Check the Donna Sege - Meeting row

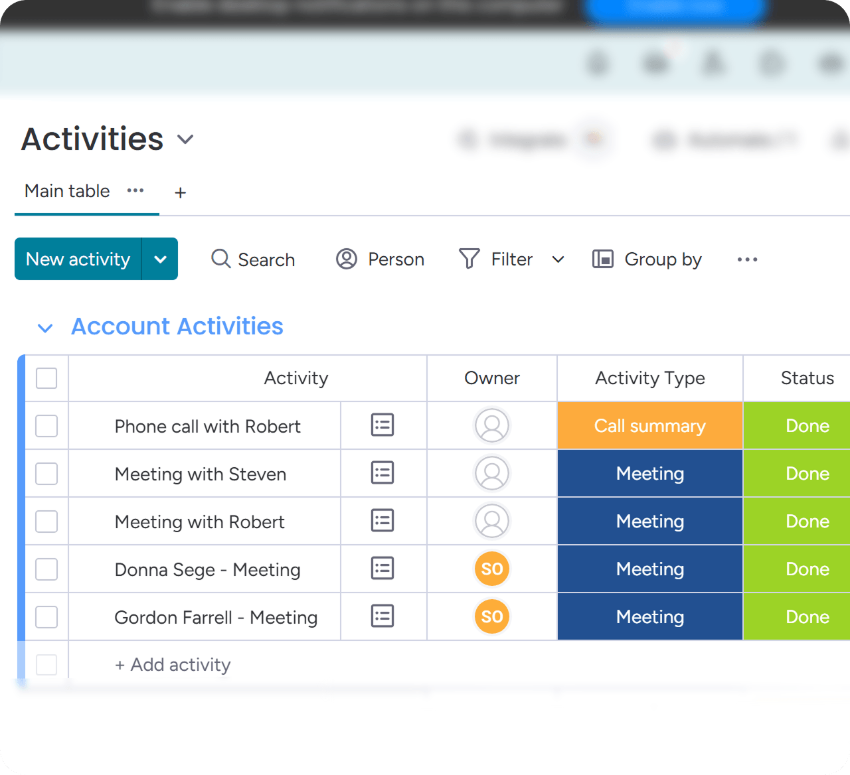pos(46,569)
